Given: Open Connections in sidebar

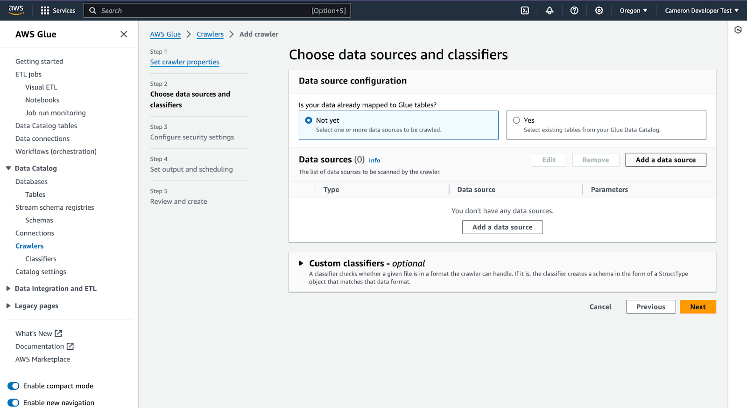Looking at the screenshot, I should click(35, 233).
